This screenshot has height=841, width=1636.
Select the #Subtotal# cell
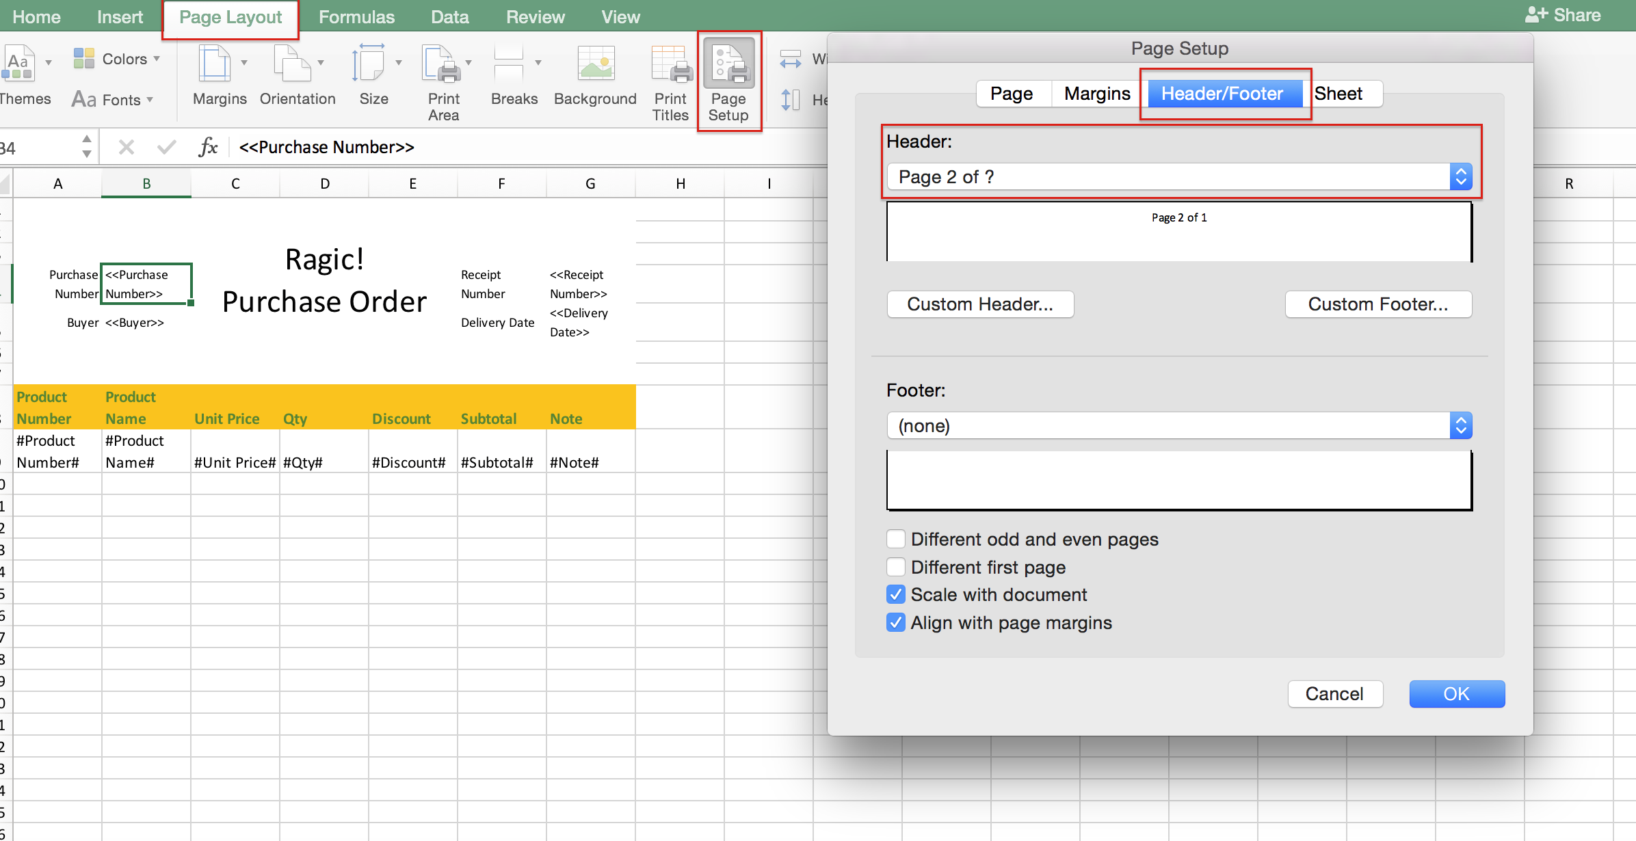click(x=501, y=451)
